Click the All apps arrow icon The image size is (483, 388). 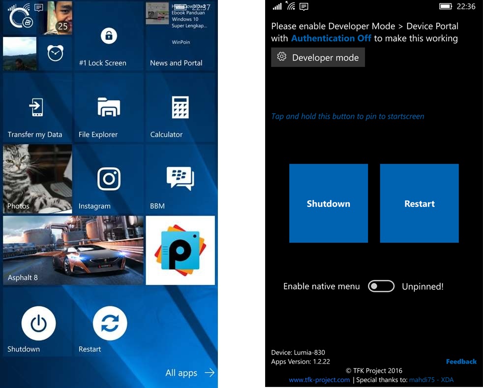(210, 373)
